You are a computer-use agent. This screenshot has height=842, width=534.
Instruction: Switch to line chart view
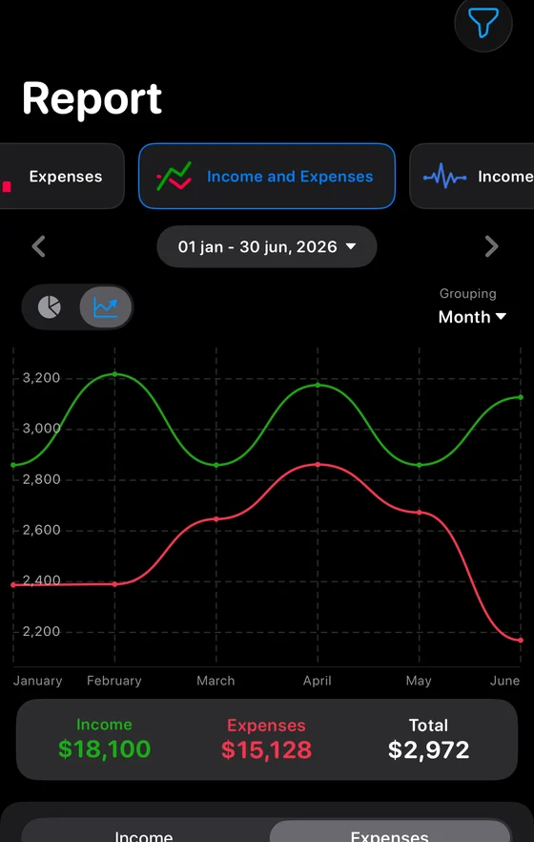click(105, 307)
